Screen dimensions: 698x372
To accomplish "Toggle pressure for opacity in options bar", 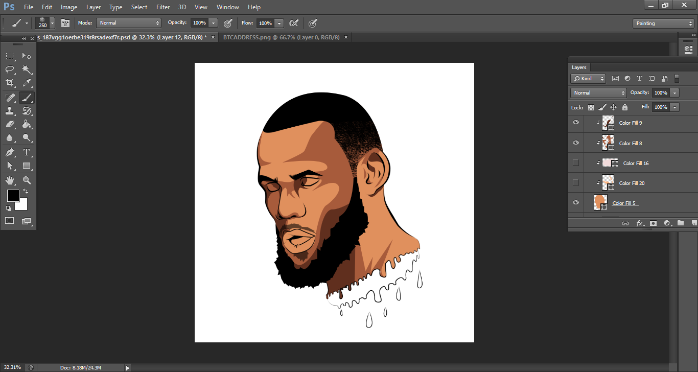I will 228,23.
